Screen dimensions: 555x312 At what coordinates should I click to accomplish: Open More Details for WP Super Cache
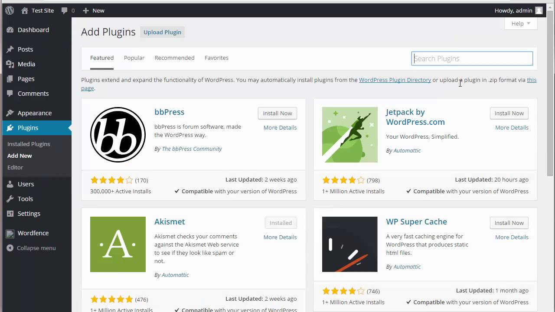click(x=512, y=237)
